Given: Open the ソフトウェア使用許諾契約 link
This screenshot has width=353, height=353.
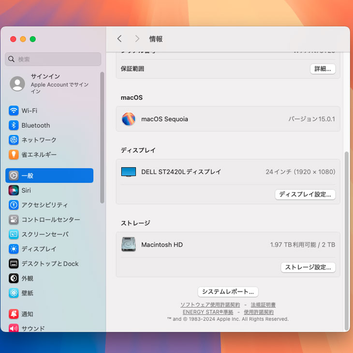Looking at the screenshot, I should pyautogui.click(x=210, y=305).
